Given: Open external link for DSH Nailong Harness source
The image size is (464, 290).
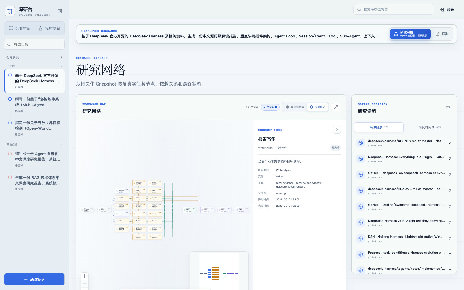Looking at the screenshot, I should pos(450,238).
